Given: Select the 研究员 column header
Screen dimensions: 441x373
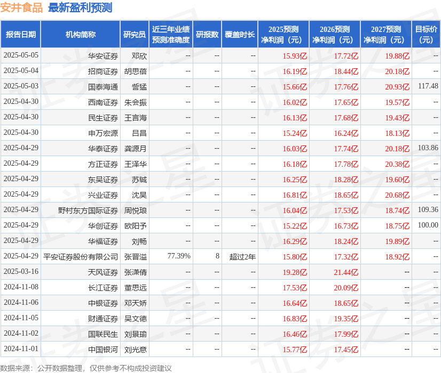Looking at the screenshot, I should pyautogui.click(x=135, y=35).
